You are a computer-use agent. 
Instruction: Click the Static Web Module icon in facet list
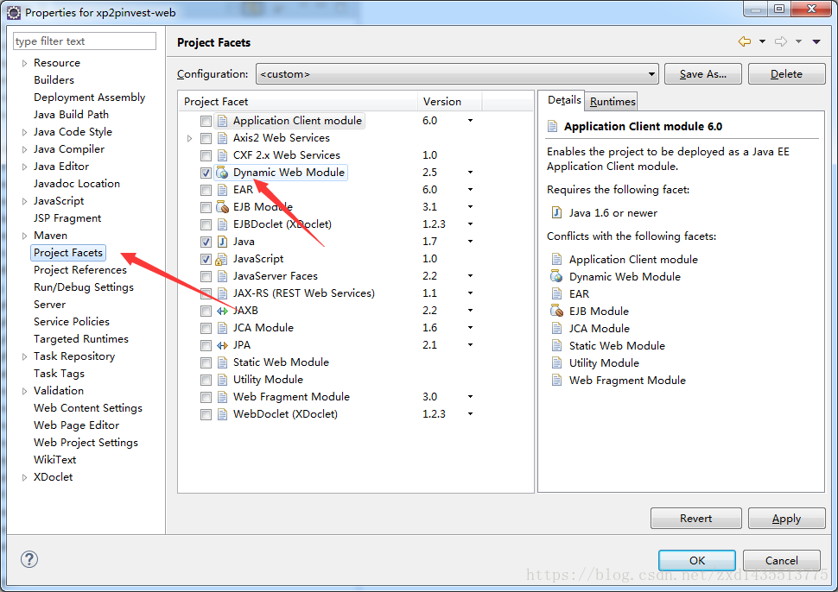pyautogui.click(x=222, y=362)
